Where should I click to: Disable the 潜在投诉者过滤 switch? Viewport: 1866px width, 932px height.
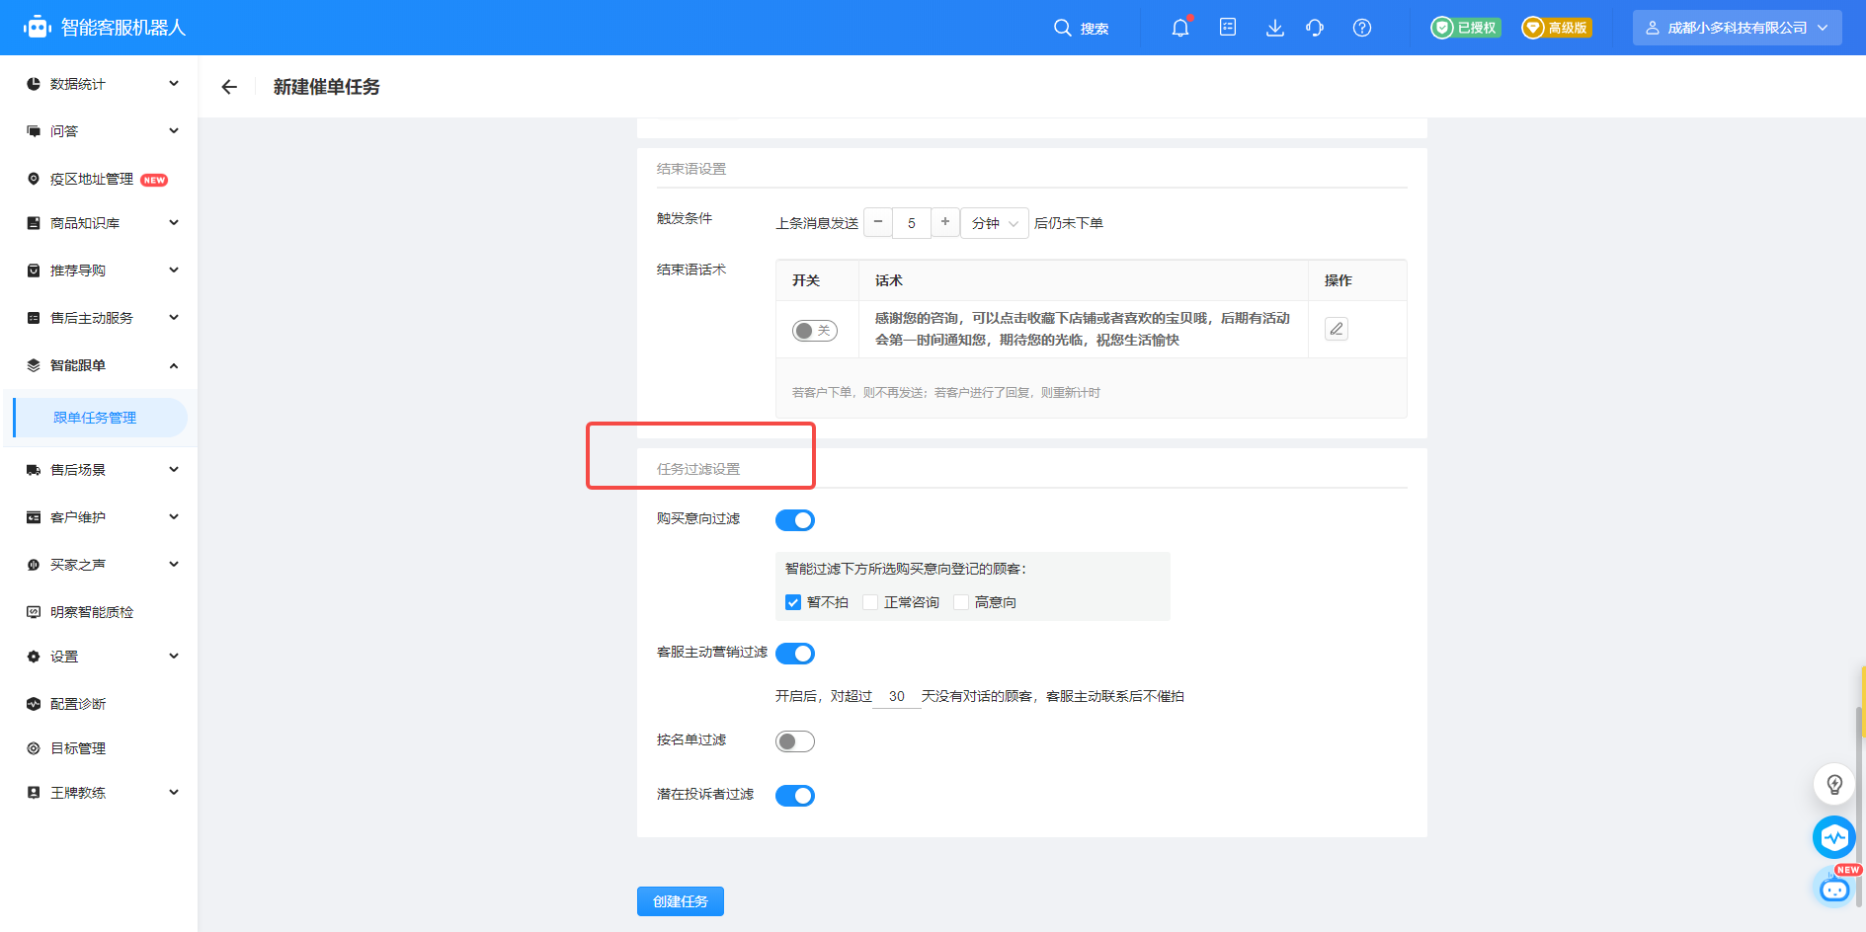coord(795,796)
